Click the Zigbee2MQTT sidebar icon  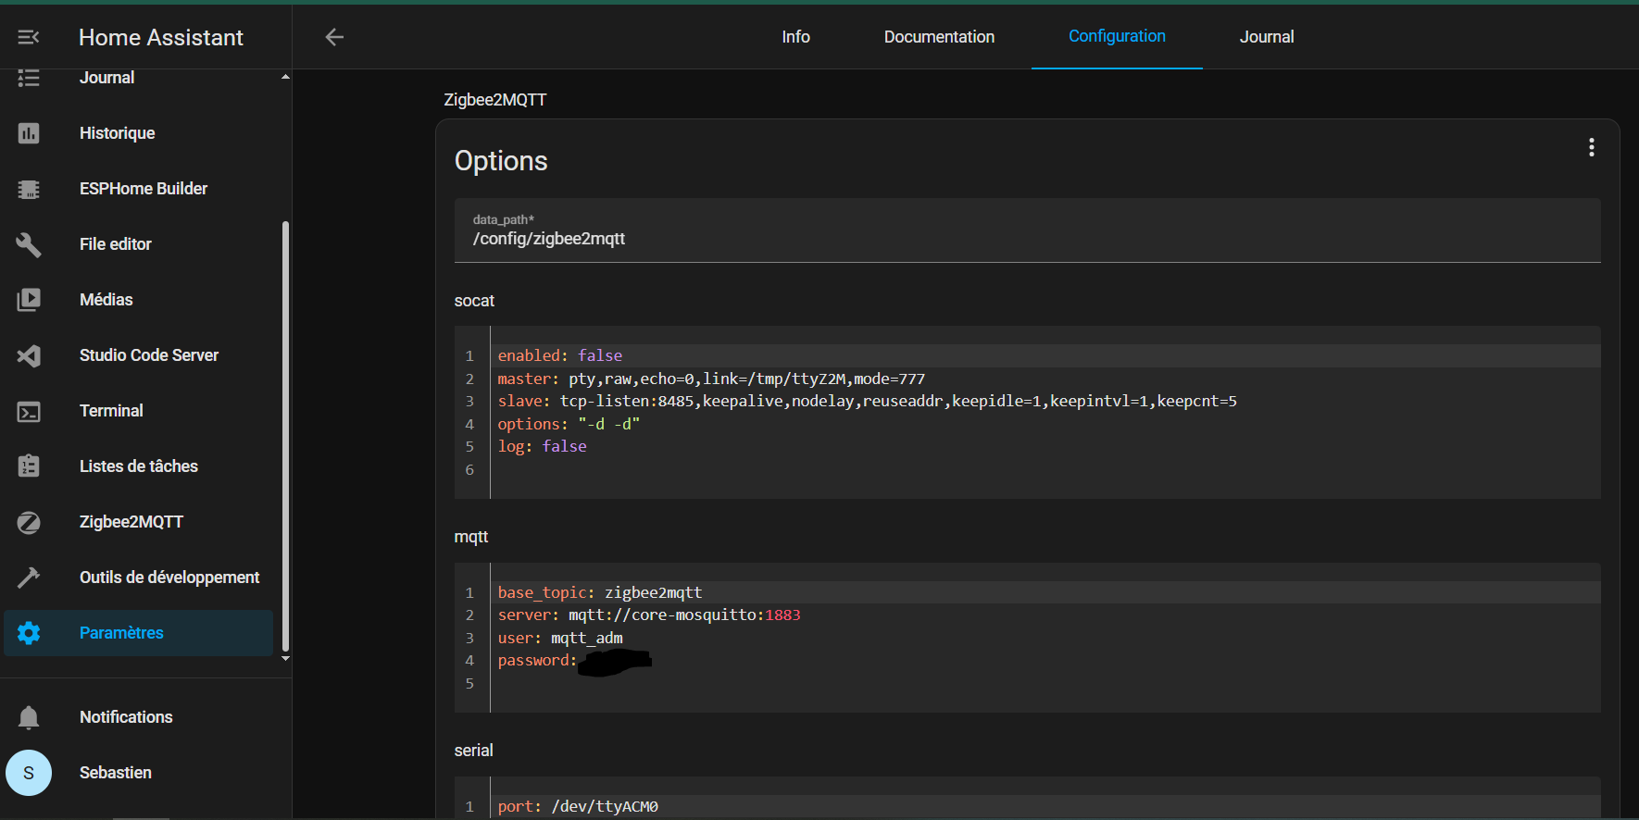pyautogui.click(x=29, y=522)
